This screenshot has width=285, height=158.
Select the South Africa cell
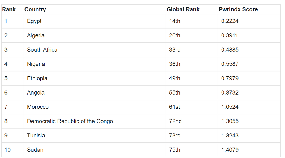(42, 50)
